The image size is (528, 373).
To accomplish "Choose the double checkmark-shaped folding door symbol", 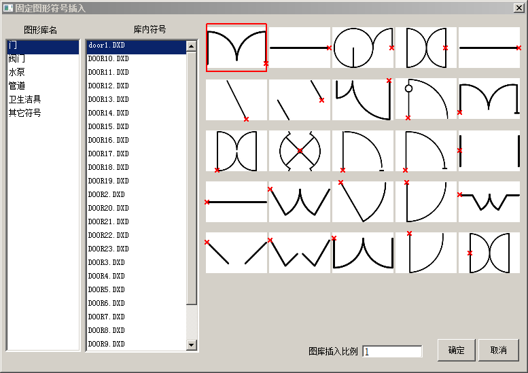I will [x=300, y=253].
